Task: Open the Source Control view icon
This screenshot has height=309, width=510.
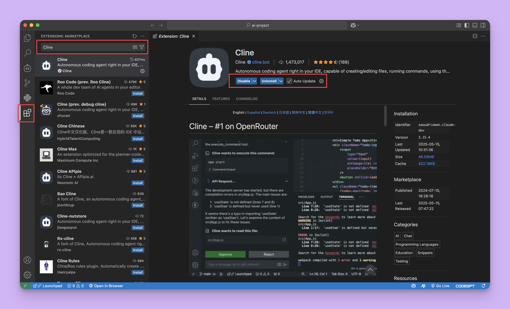Action: tap(27, 82)
